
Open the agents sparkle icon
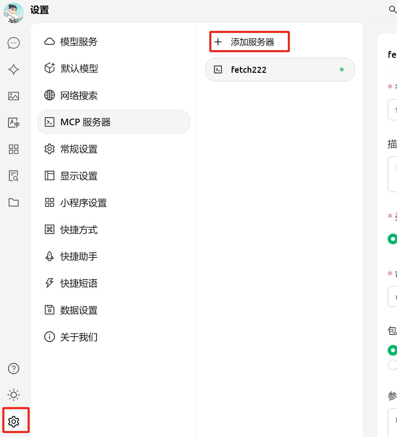(x=14, y=69)
